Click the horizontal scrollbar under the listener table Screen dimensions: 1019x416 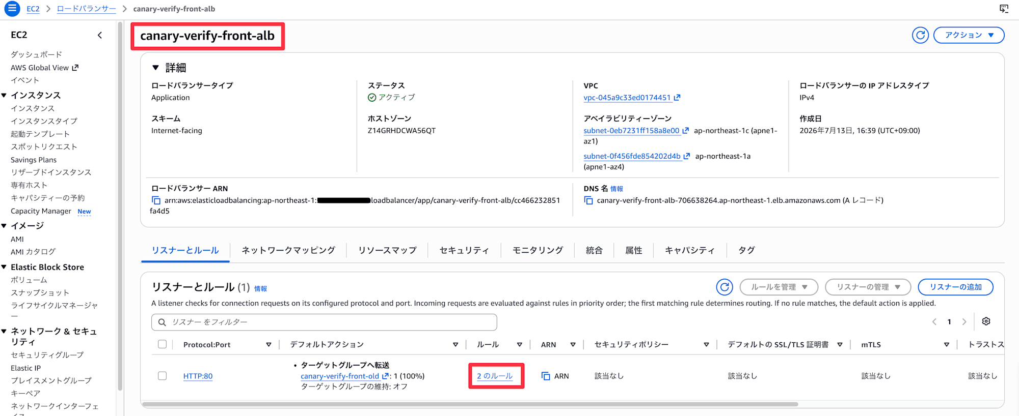tap(470, 404)
